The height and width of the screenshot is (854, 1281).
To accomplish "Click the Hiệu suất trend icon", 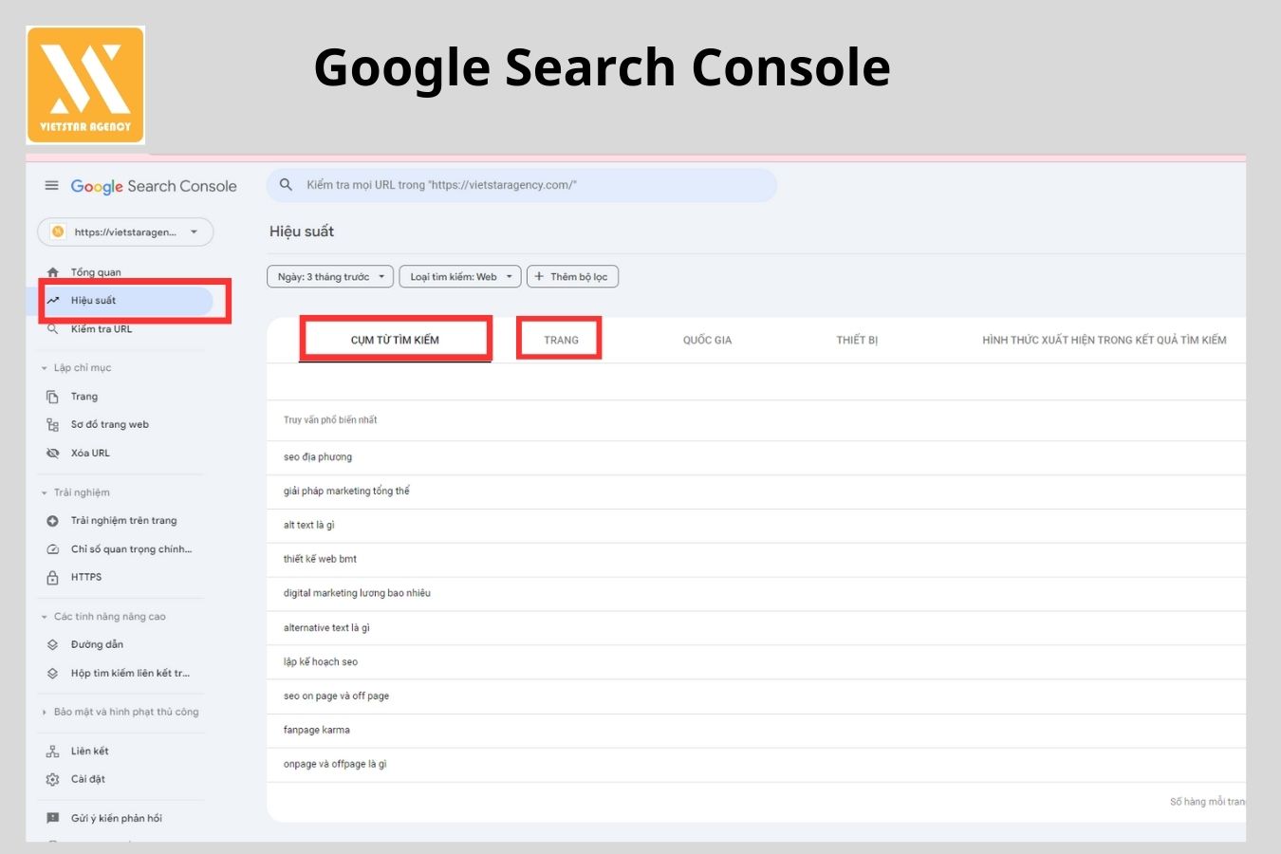I will 53,301.
